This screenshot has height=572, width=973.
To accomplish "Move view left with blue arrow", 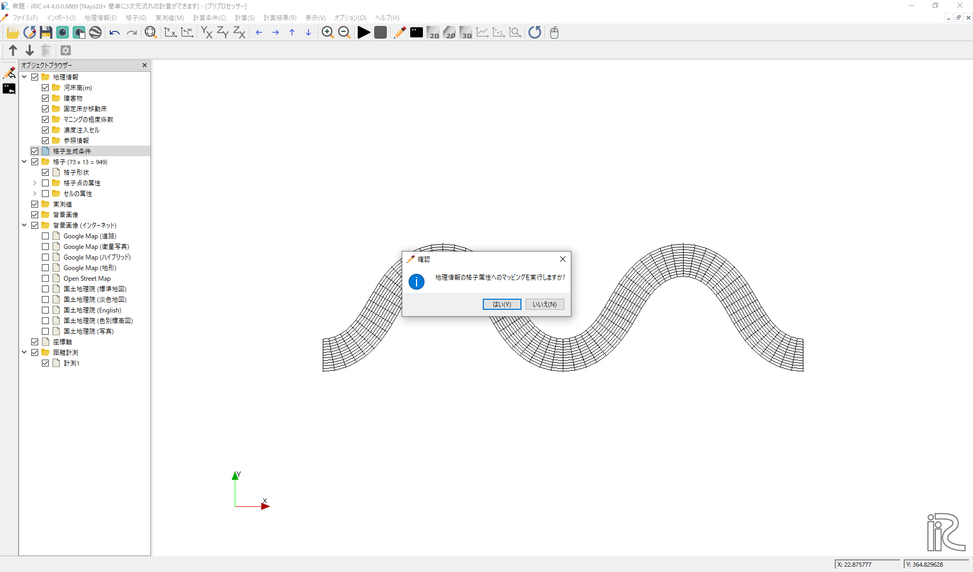I will coord(259,32).
